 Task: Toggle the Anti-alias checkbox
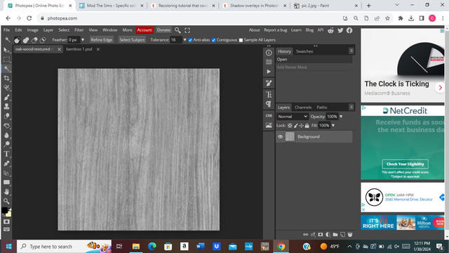tap(190, 40)
